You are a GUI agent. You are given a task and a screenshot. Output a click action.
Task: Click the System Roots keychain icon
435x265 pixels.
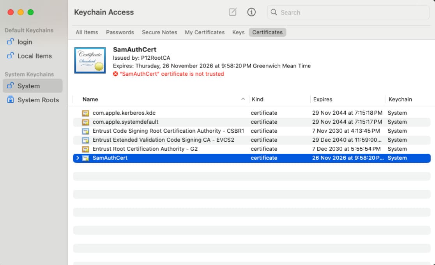pyautogui.click(x=11, y=100)
